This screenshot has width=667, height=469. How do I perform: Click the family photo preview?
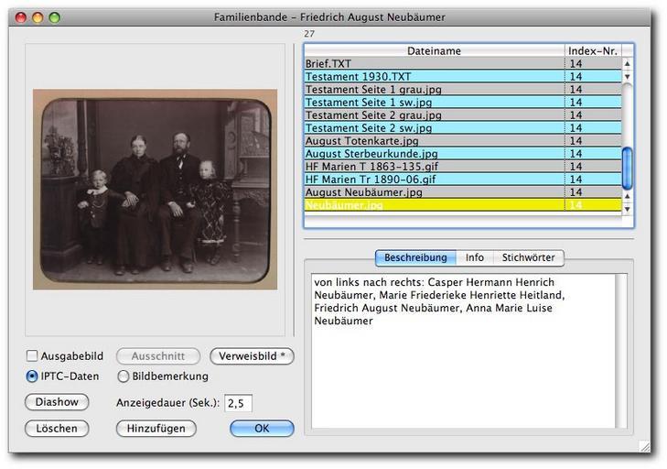click(156, 190)
